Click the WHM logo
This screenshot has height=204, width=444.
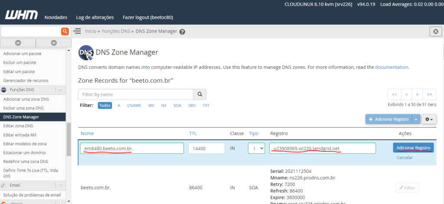pos(21,15)
